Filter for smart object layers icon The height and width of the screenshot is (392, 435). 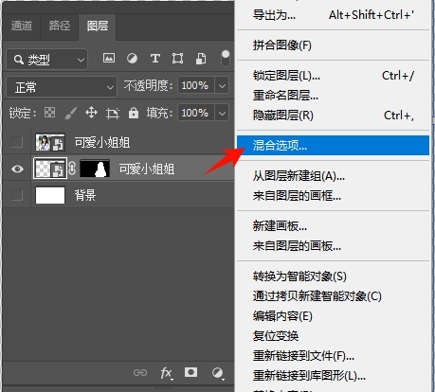(x=201, y=59)
